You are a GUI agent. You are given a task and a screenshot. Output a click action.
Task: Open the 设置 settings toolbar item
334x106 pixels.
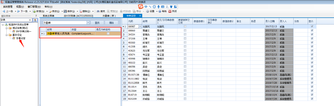pos(150,11)
